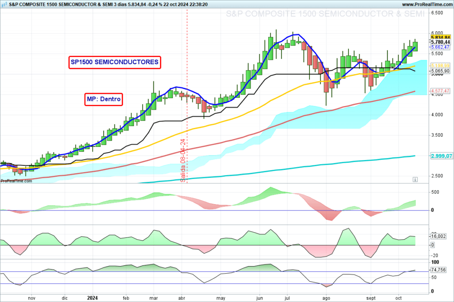This screenshot has height=302, width=454.
Task: Click the ago month label on time axis
Action: pos(327,298)
